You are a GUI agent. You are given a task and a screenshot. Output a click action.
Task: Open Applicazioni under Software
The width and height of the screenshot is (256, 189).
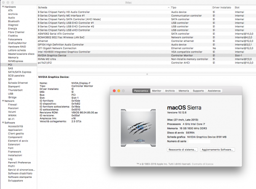click(x=15, y=130)
